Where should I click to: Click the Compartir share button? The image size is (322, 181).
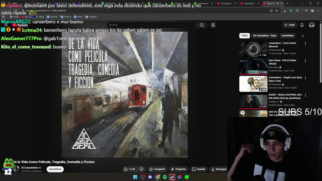coord(157,169)
